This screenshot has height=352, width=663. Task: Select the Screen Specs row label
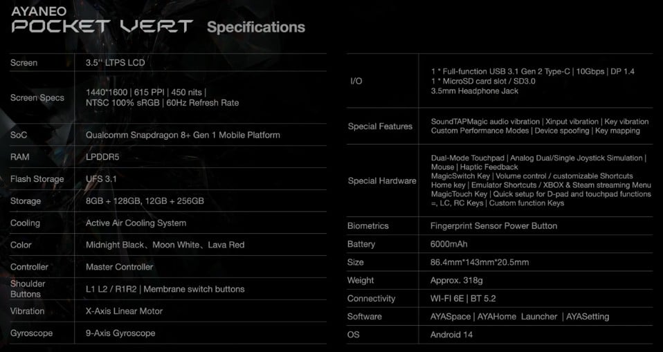coord(37,98)
